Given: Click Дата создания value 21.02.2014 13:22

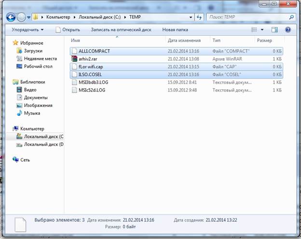Looking at the screenshot, I should pos(221,220).
